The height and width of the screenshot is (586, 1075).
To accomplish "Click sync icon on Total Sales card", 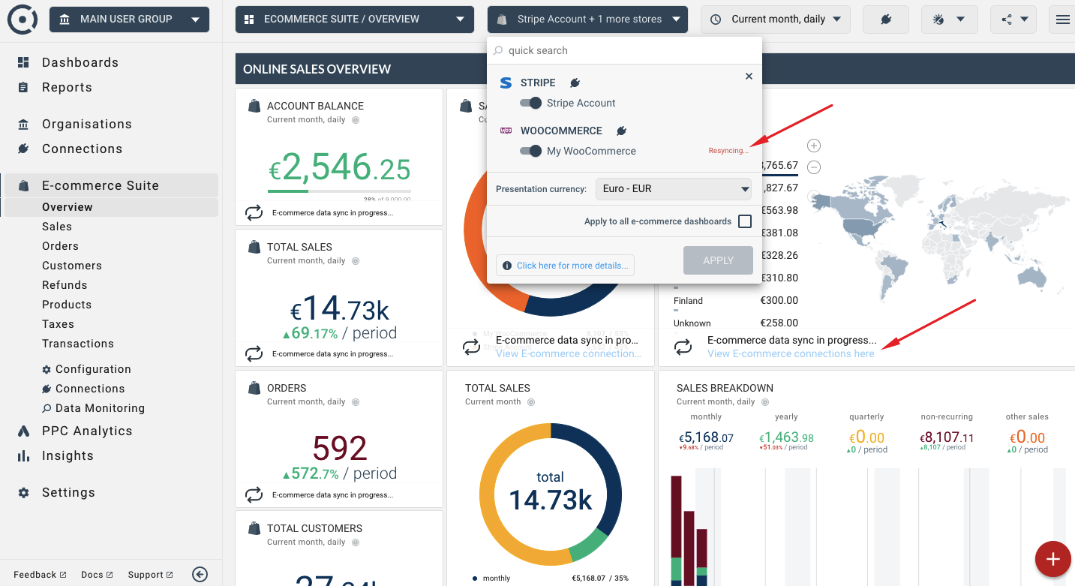I will (254, 353).
